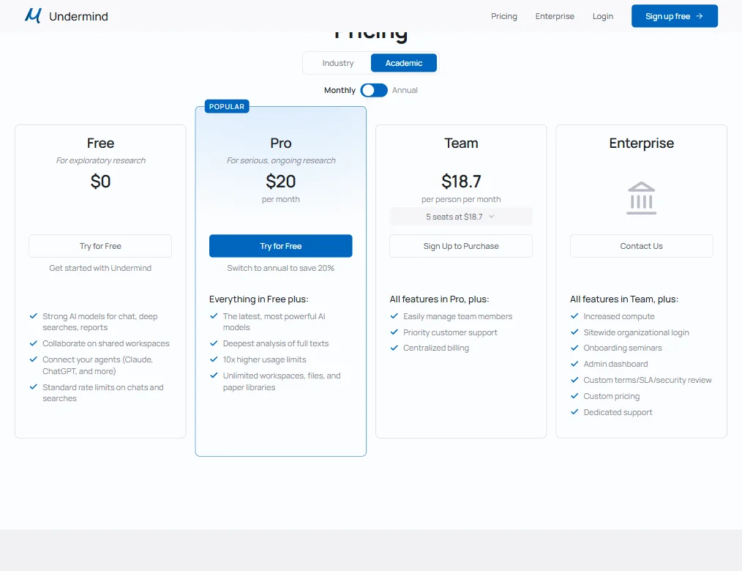The height and width of the screenshot is (571, 742).
Task: Select the Monthly billing label
Action: click(340, 90)
